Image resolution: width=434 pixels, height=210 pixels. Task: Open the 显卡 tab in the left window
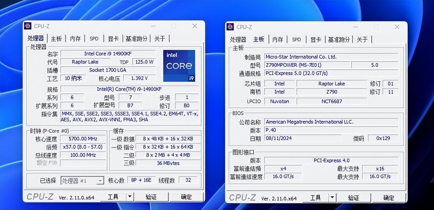113,38
